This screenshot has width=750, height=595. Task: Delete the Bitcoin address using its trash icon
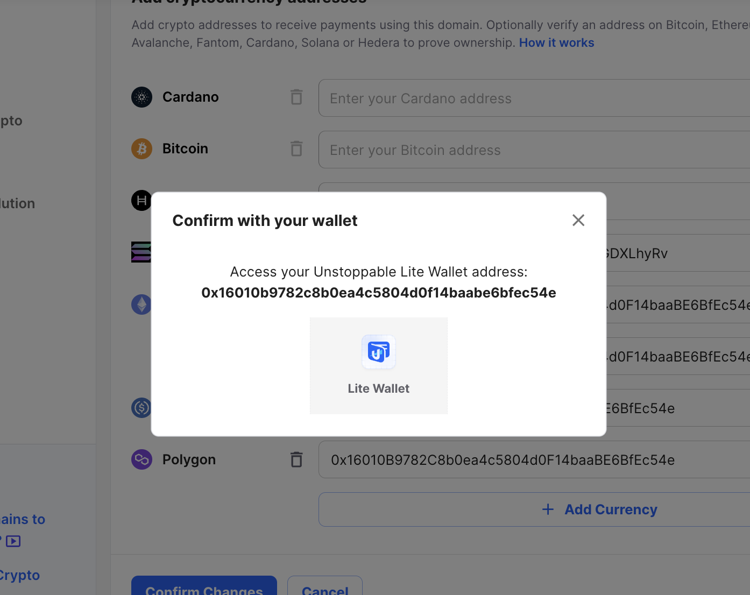296,148
